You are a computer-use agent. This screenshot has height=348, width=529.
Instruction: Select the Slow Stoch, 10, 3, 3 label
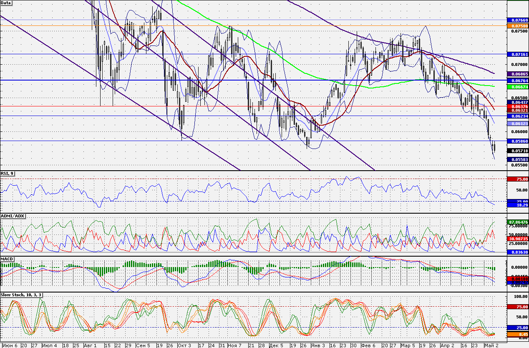point(21,295)
